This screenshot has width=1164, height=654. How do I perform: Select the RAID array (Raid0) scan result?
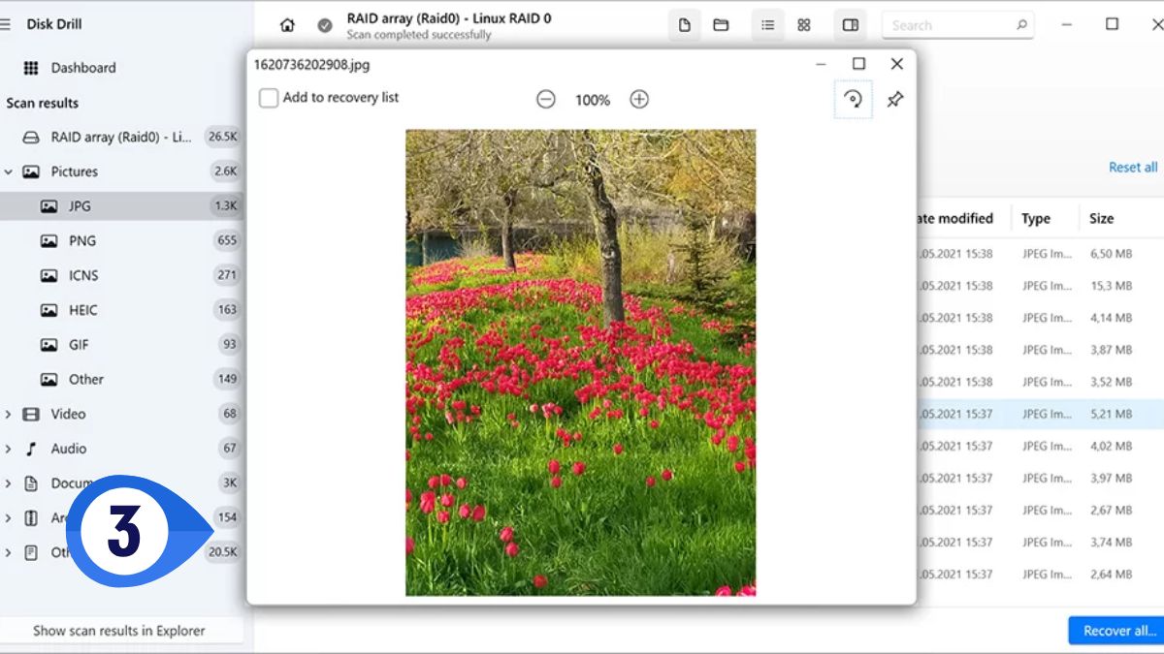coord(121,137)
